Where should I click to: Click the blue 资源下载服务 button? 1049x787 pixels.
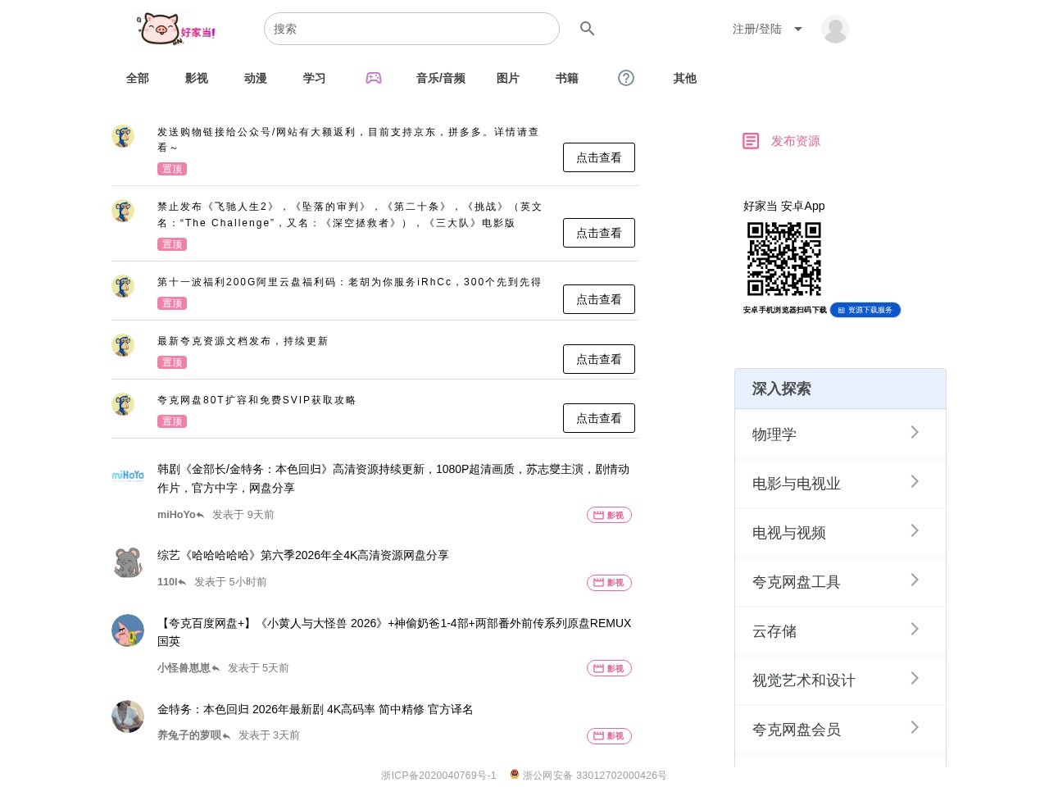865,310
